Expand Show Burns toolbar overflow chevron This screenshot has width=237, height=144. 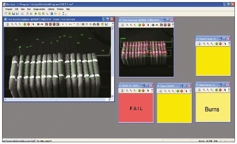click(x=229, y=90)
